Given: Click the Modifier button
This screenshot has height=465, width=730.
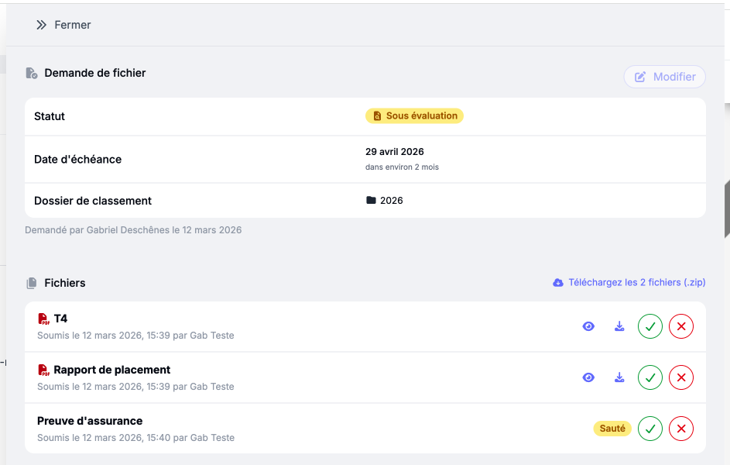Looking at the screenshot, I should point(664,77).
